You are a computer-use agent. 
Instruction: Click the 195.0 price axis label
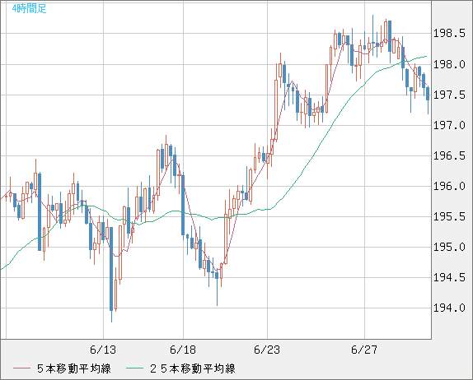pyautogui.click(x=449, y=248)
